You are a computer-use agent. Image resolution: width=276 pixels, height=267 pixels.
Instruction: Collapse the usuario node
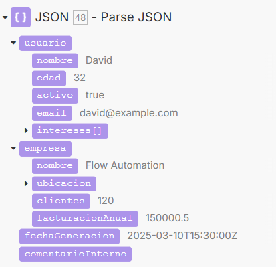point(13,43)
